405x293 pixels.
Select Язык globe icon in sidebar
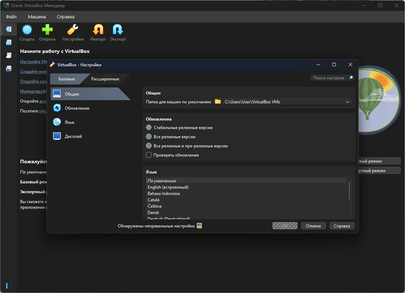pos(57,122)
